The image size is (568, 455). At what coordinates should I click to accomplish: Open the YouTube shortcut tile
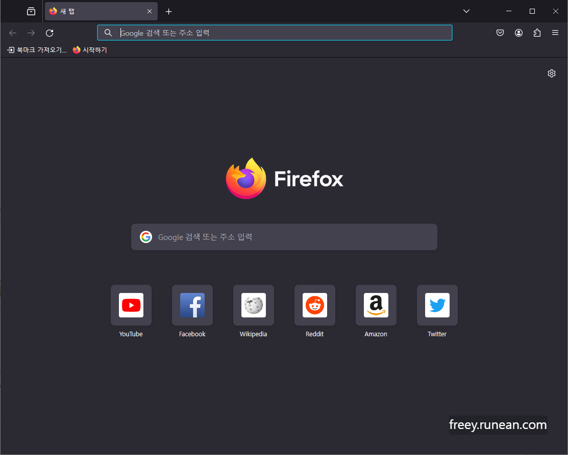[x=131, y=305]
